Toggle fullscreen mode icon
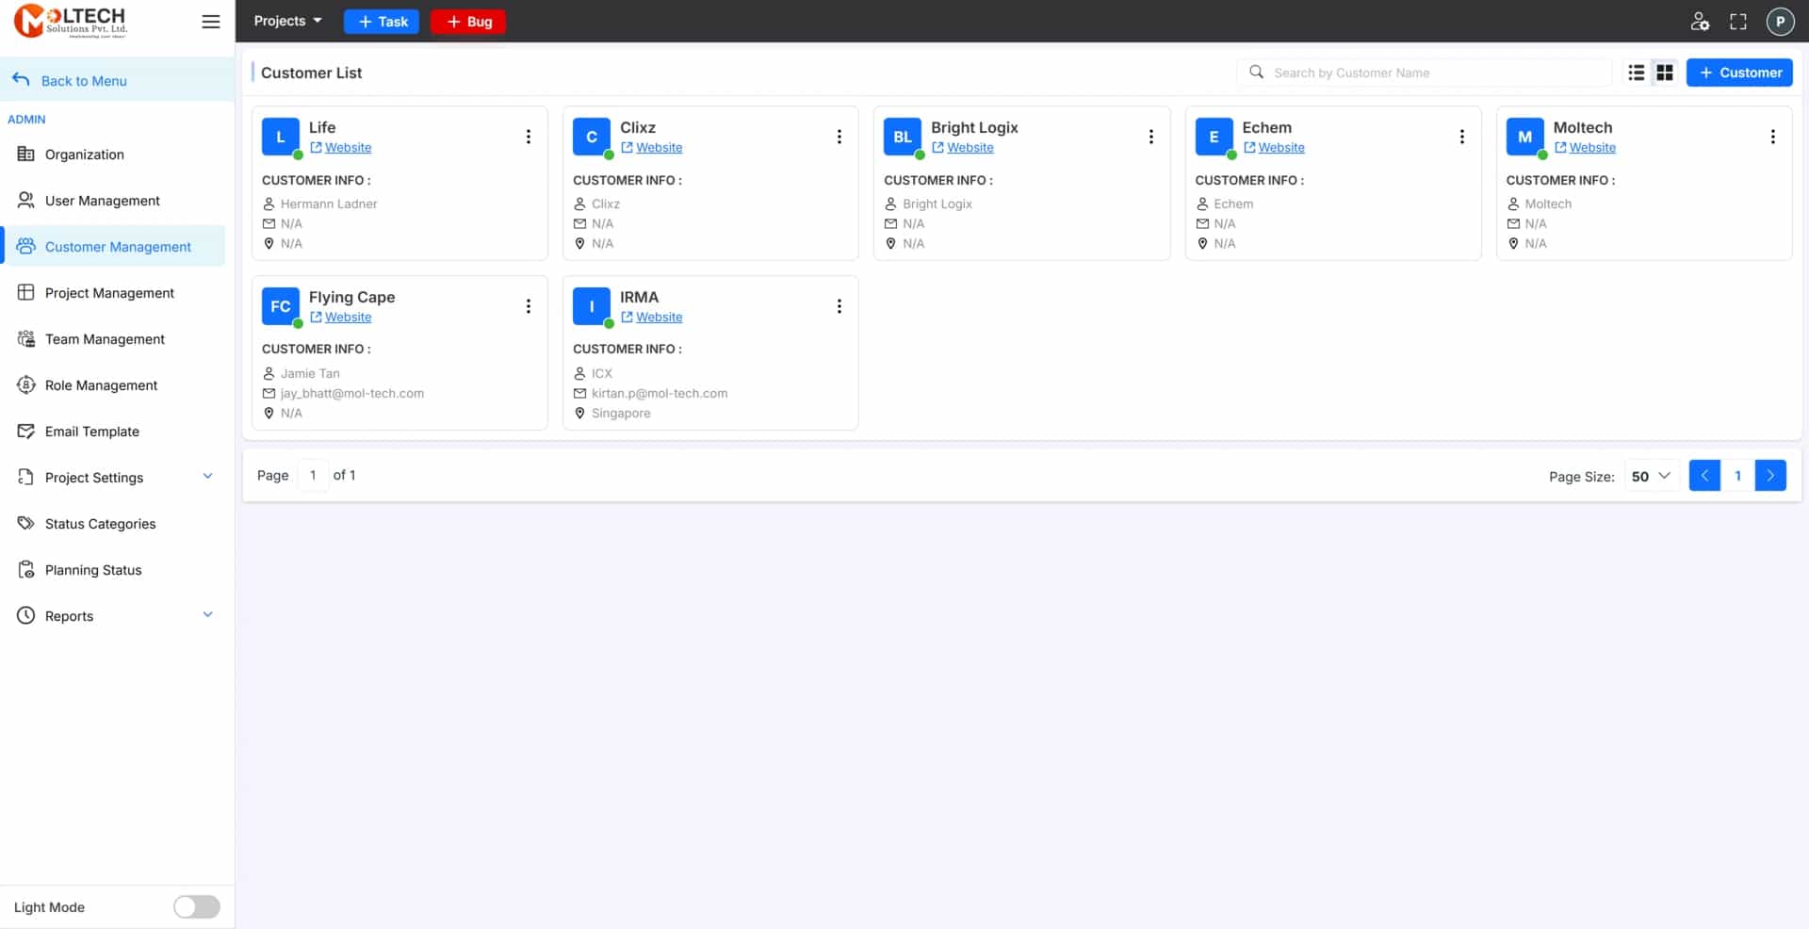1809x929 pixels. (x=1738, y=22)
